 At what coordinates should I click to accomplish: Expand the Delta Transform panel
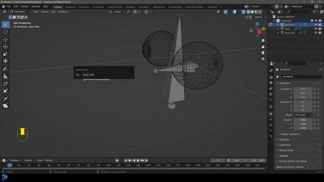click(x=291, y=134)
